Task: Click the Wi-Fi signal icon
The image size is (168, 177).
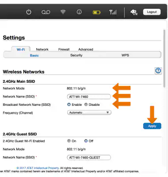Action: [x=63, y=12]
